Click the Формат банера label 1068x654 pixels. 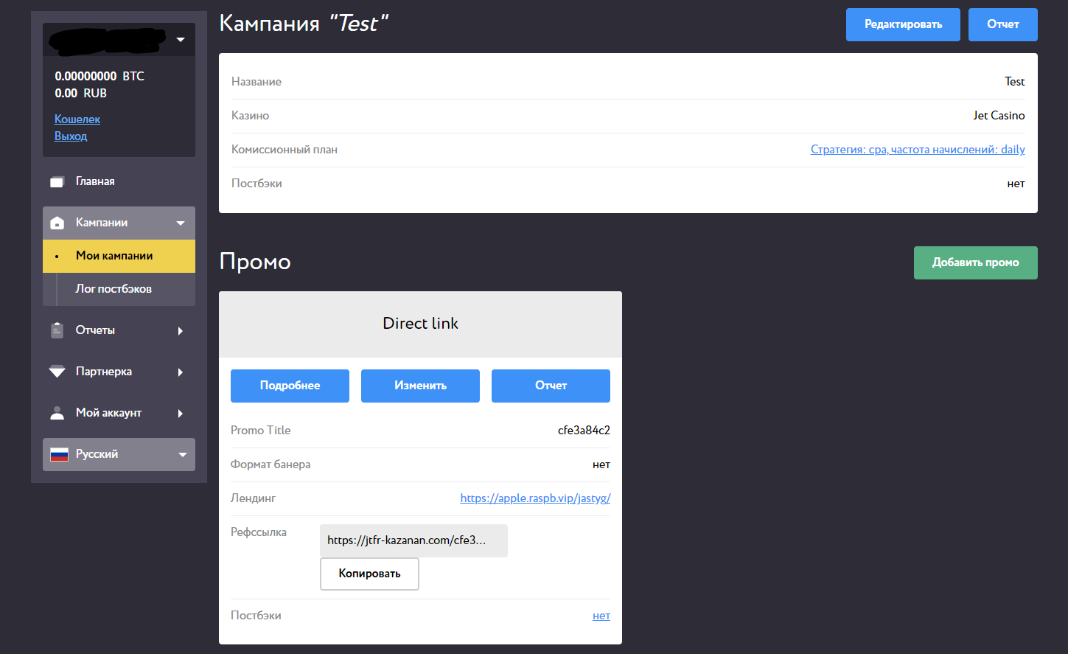(x=271, y=465)
